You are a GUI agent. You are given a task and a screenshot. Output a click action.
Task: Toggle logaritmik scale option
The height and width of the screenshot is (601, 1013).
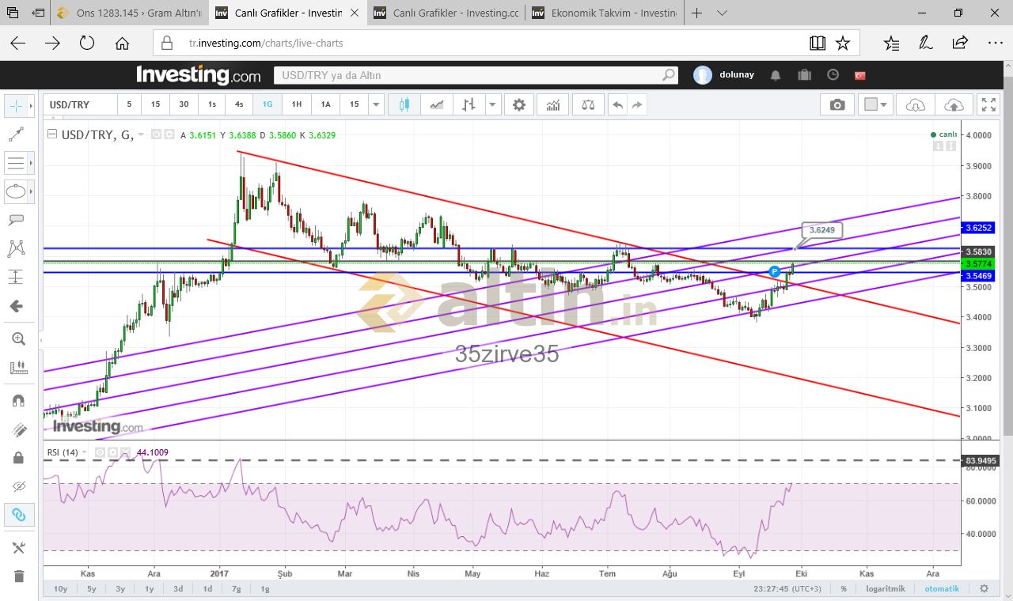tap(884, 588)
